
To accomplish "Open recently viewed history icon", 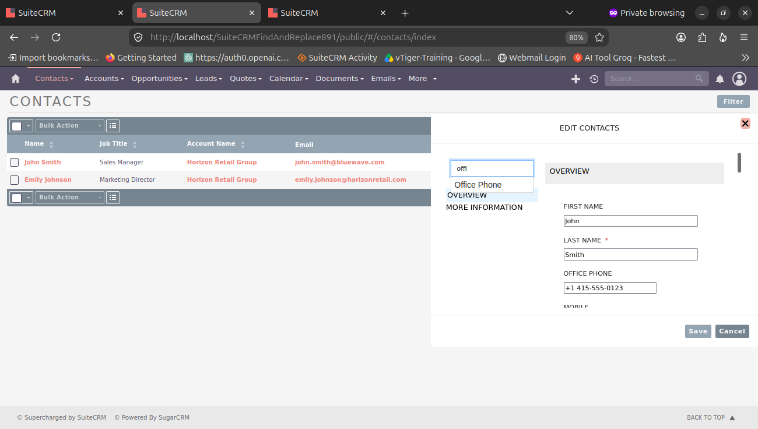I will [594, 79].
